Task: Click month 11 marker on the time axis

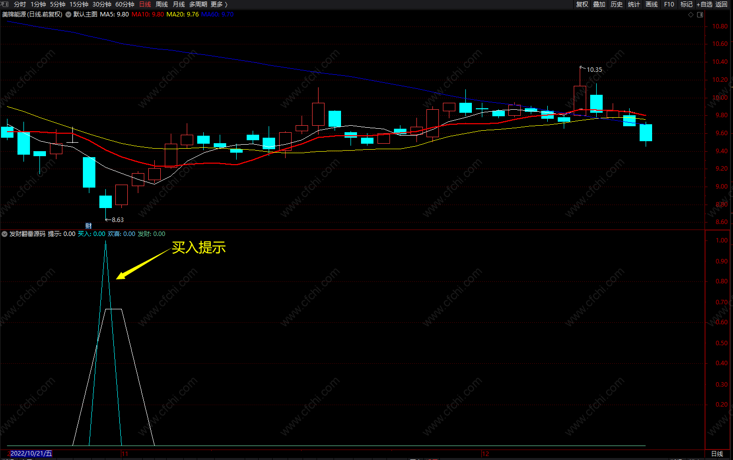Action: pyautogui.click(x=125, y=454)
